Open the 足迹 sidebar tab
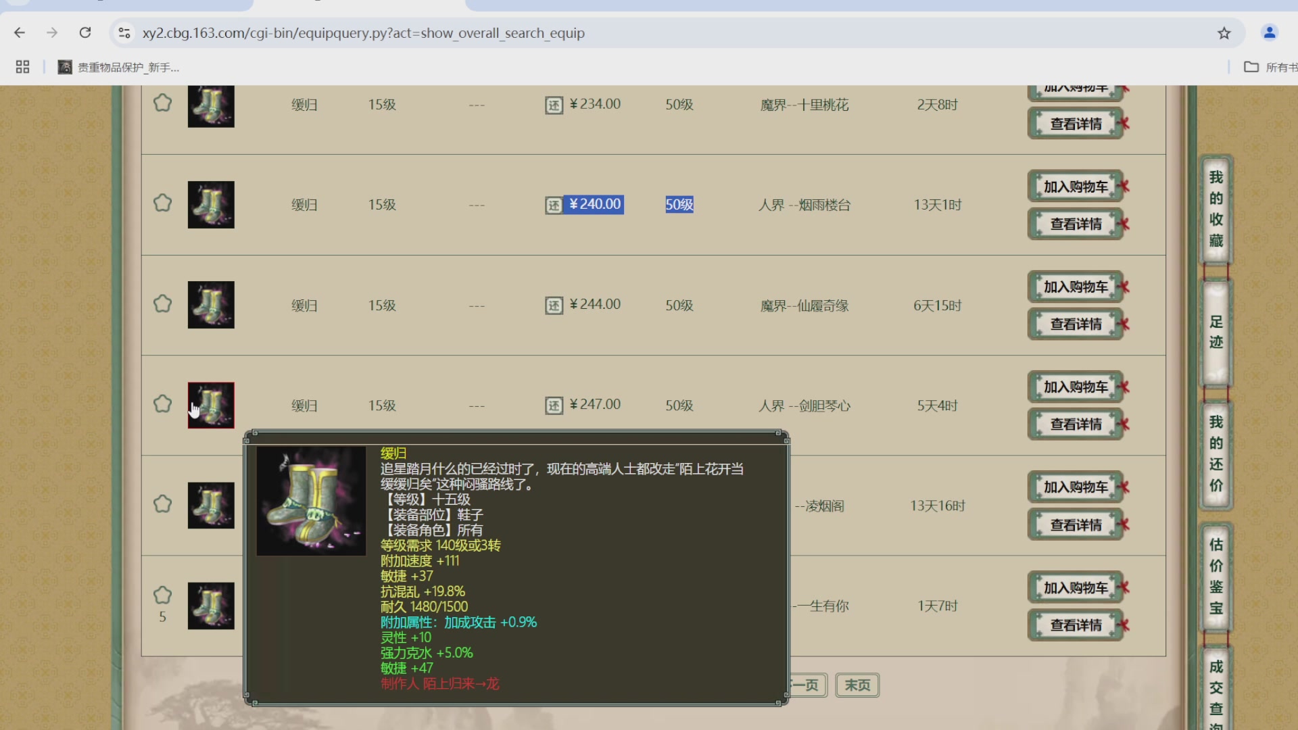Viewport: 1298px width, 730px height. (x=1216, y=332)
